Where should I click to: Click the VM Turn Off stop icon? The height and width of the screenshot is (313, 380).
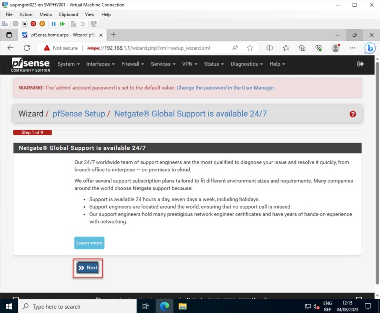(24, 24)
